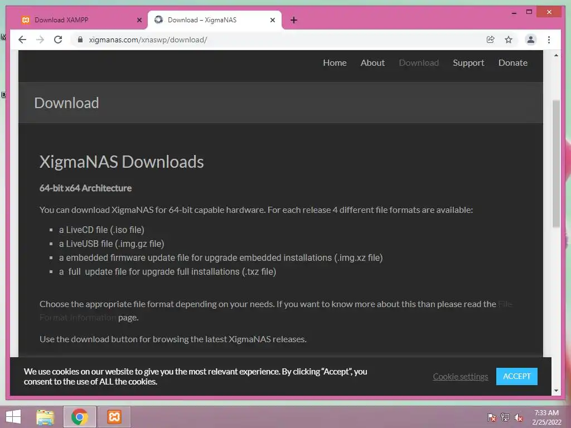The width and height of the screenshot is (571, 428).
Task: Click the "64-bit x64 Architecture" text
Action: click(x=85, y=188)
